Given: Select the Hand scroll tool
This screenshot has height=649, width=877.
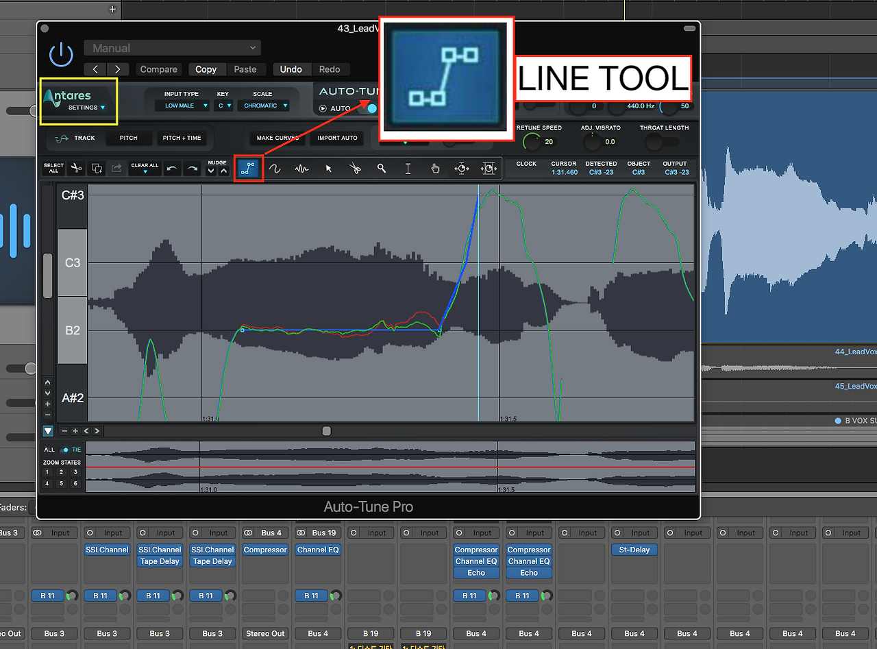Looking at the screenshot, I should [x=435, y=169].
